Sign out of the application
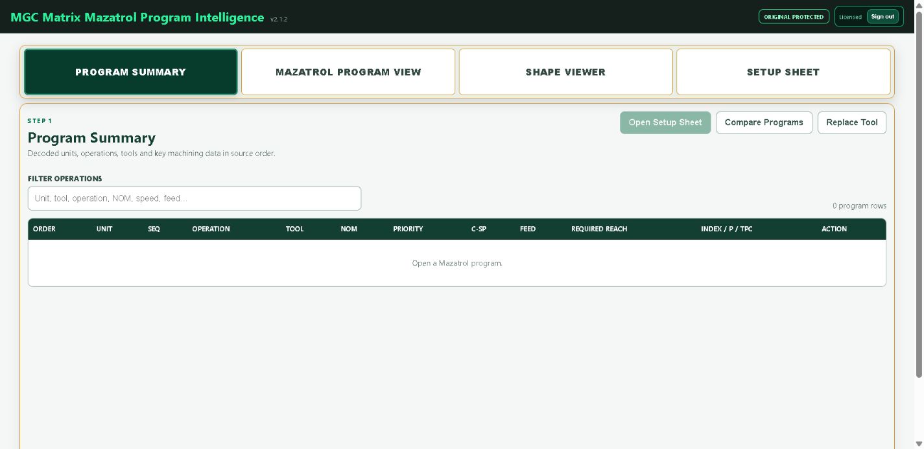The image size is (924, 449). point(883,17)
